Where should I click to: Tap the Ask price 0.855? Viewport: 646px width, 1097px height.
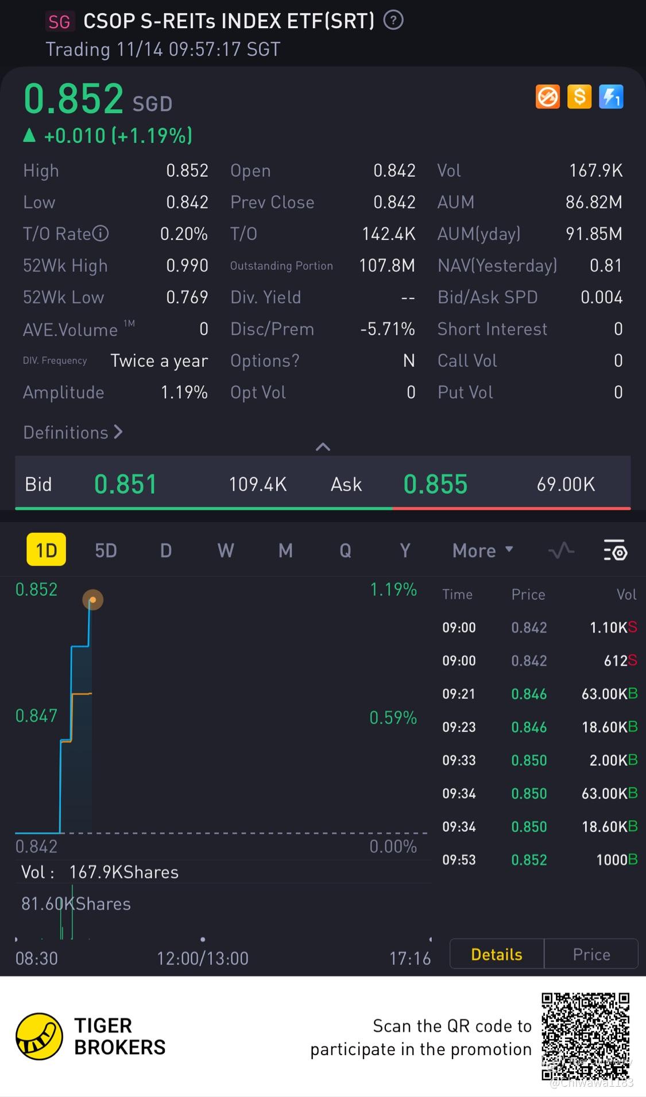tap(435, 484)
